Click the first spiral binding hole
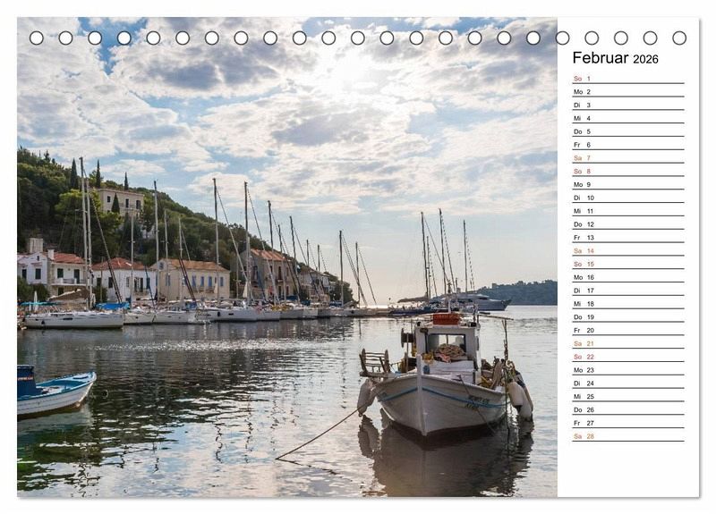 37,38
